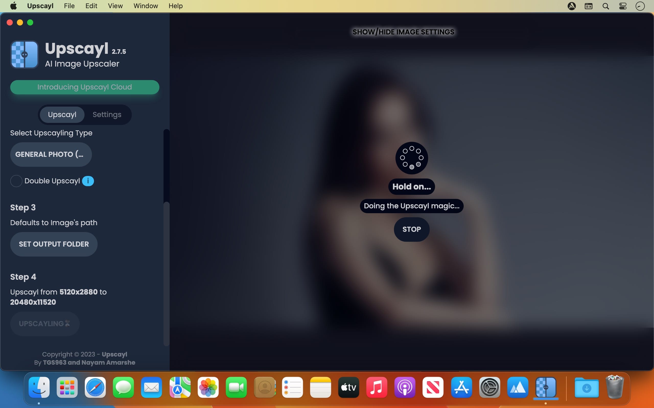Click the "20480x11520" target resolution text
This screenshot has height=408, width=654.
pos(33,302)
